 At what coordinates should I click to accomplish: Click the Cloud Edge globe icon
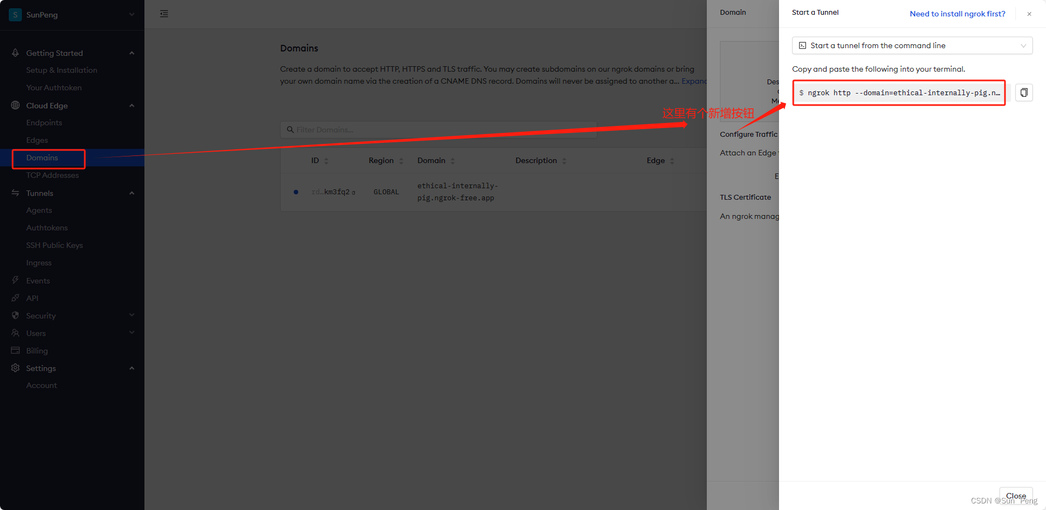[15, 105]
